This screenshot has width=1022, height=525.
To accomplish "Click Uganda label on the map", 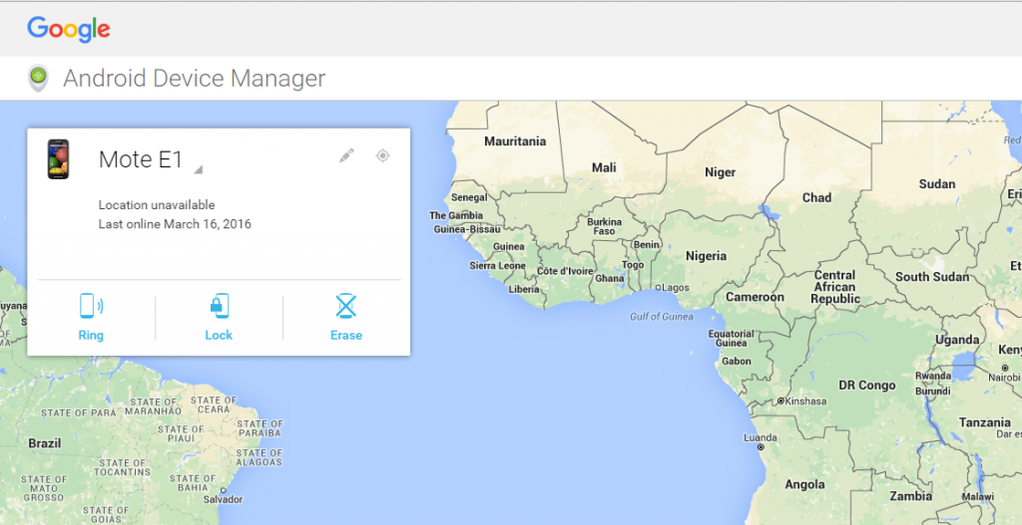I will coord(957,339).
